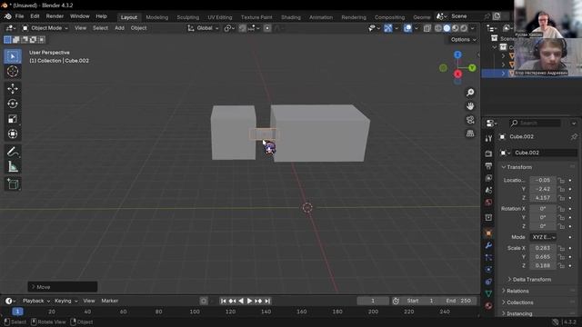Viewport: 582px width, 327px height.
Task: Switch to the UV Editing workspace tab
Action: tap(220, 17)
